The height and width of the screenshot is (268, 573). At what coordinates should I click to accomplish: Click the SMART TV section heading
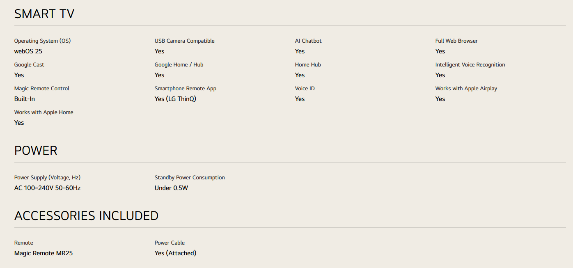click(x=44, y=14)
